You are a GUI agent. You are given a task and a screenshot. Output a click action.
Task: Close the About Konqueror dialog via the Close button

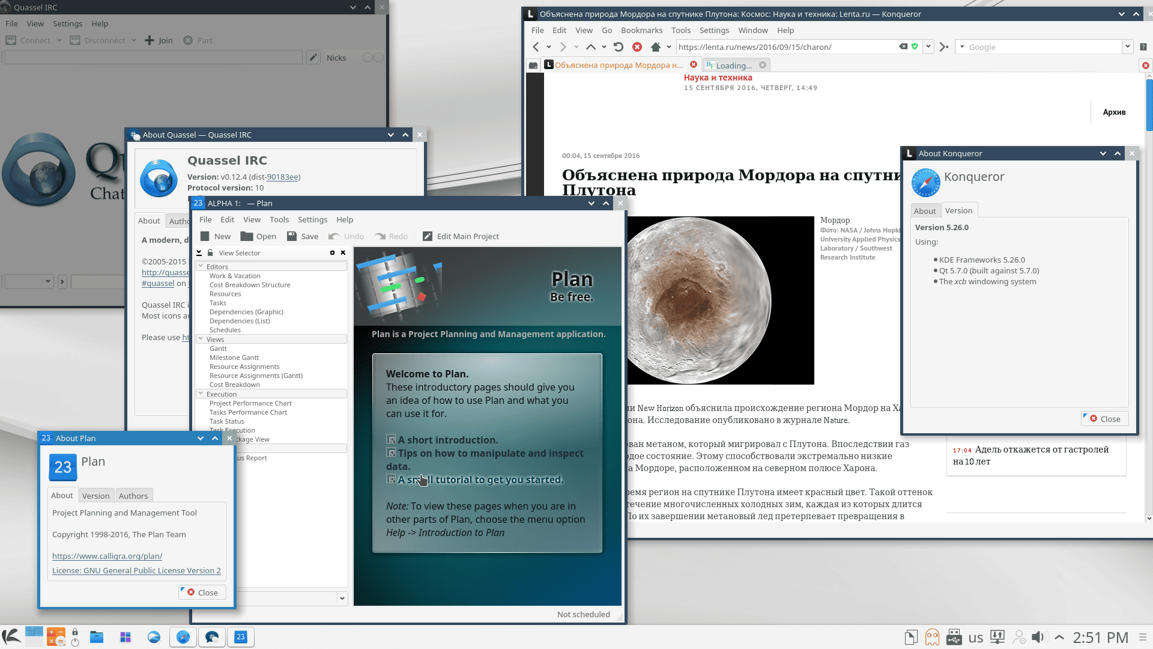[1105, 419]
